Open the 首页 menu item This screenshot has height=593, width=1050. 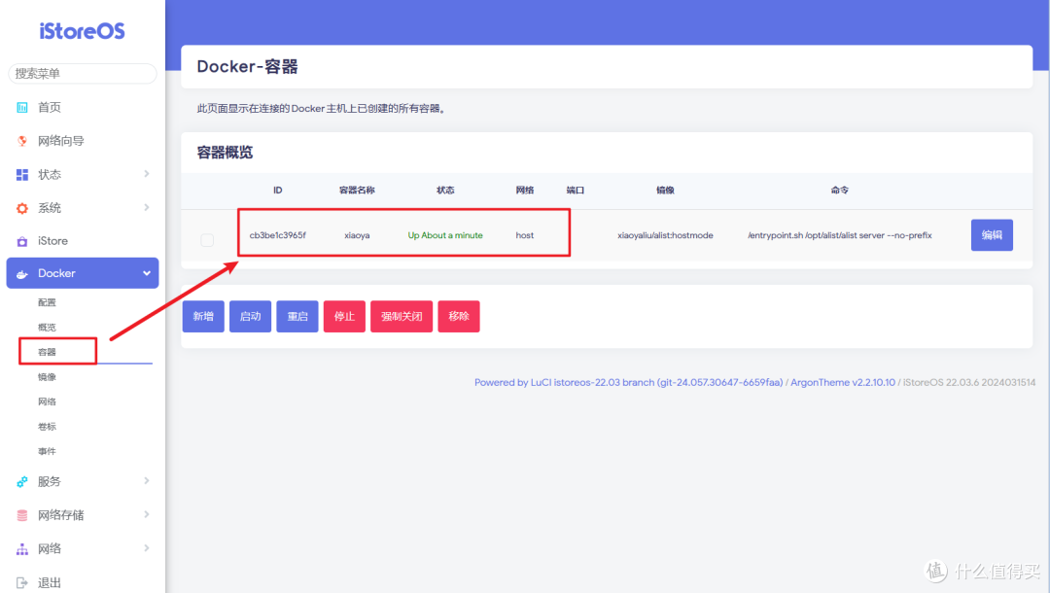click(x=50, y=107)
